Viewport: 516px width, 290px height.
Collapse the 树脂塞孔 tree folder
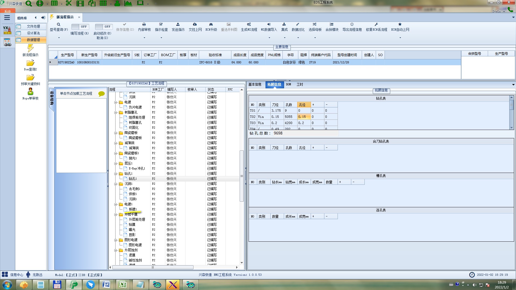pyautogui.click(x=116, y=113)
